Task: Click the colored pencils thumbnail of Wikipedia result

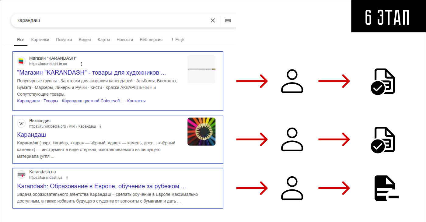Action: (201, 132)
